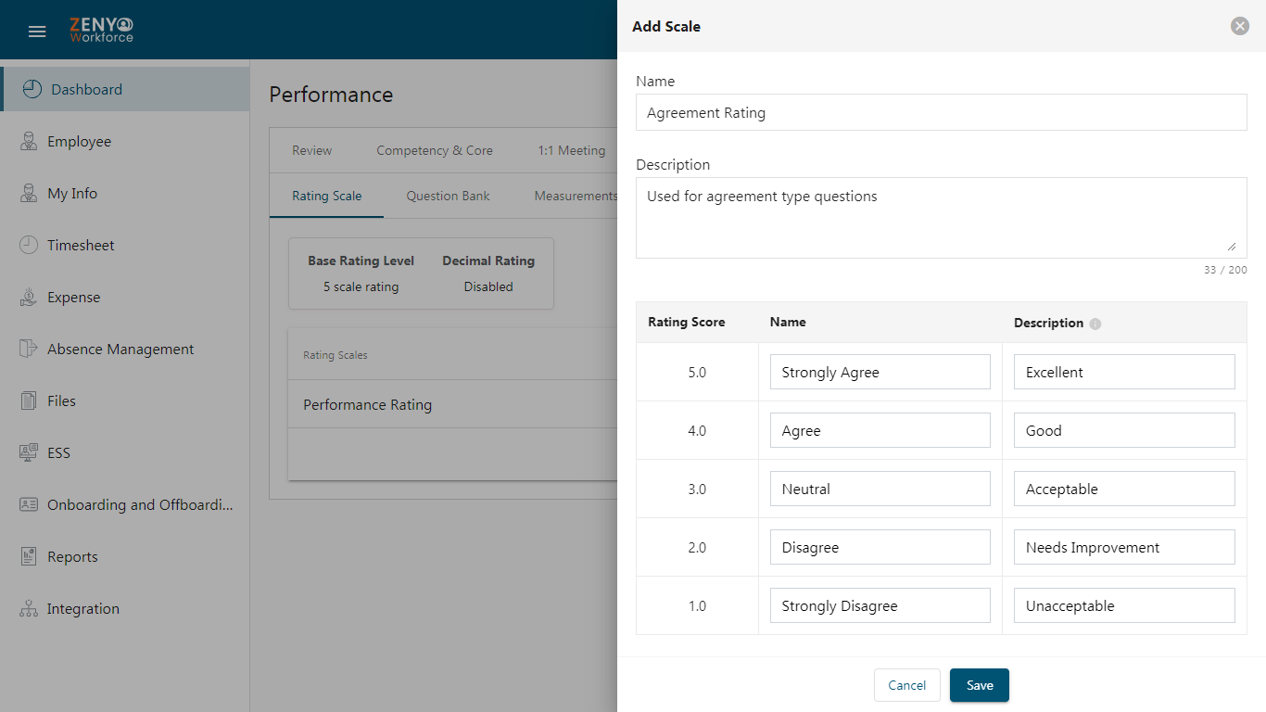Go to Reports in the sidebar
Viewport: 1266px width, 712px height.
tap(125, 556)
